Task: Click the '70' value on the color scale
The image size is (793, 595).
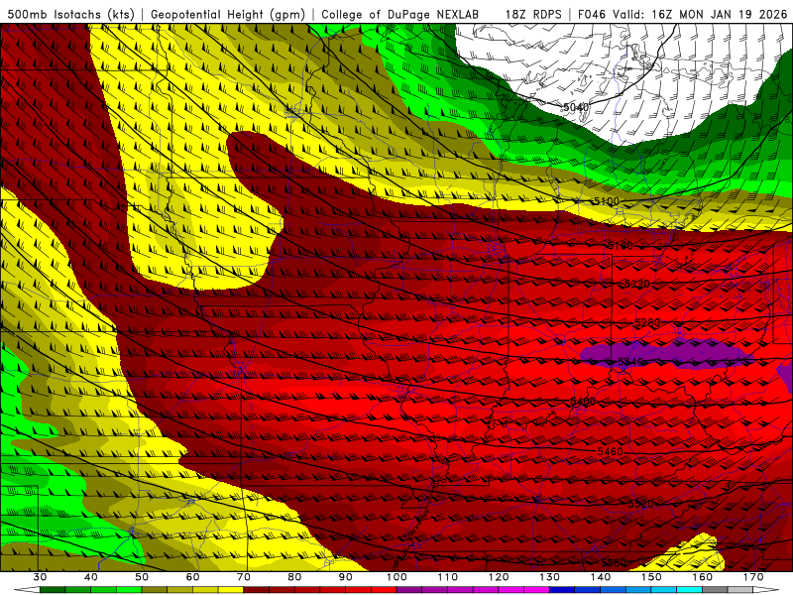Action: click(x=244, y=577)
